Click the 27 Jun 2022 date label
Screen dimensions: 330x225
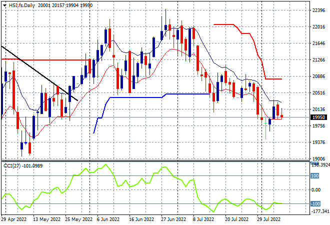coord(173,219)
